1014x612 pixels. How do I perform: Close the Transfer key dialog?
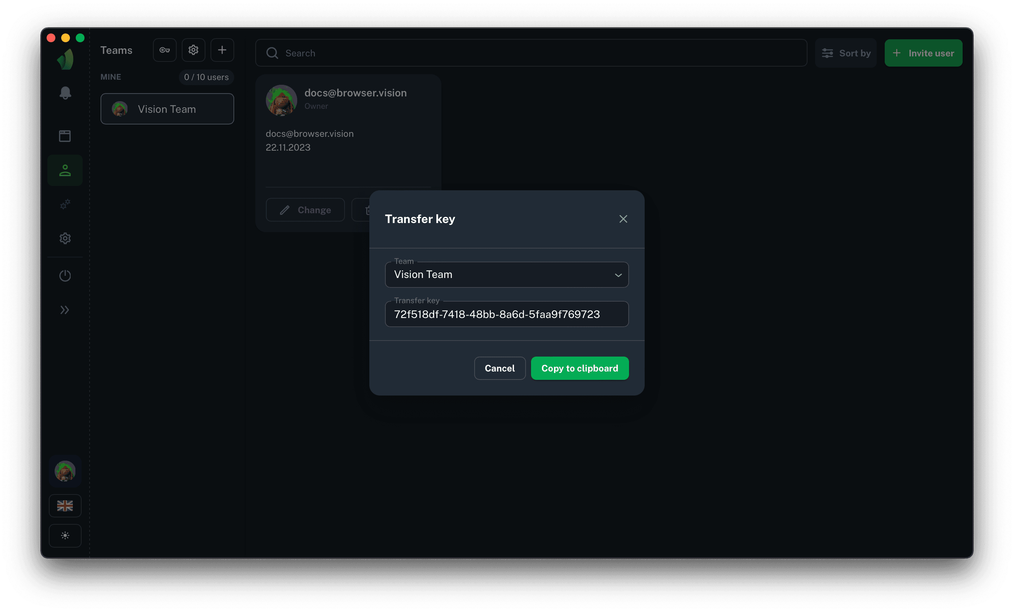(623, 219)
